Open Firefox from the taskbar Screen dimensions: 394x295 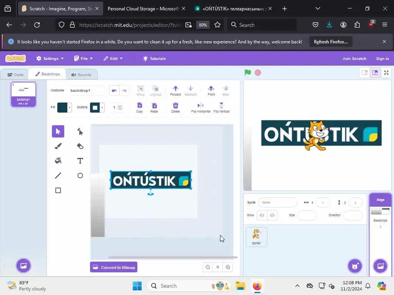point(257,286)
